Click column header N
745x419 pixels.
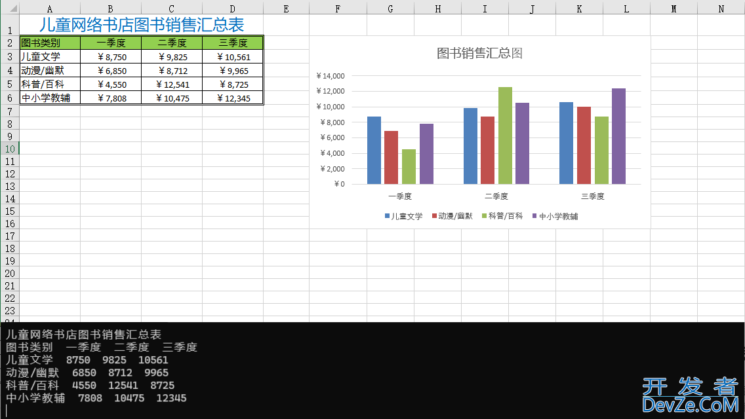tap(721, 9)
